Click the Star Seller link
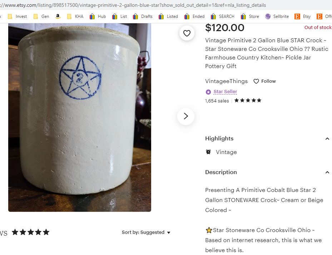 [225, 92]
